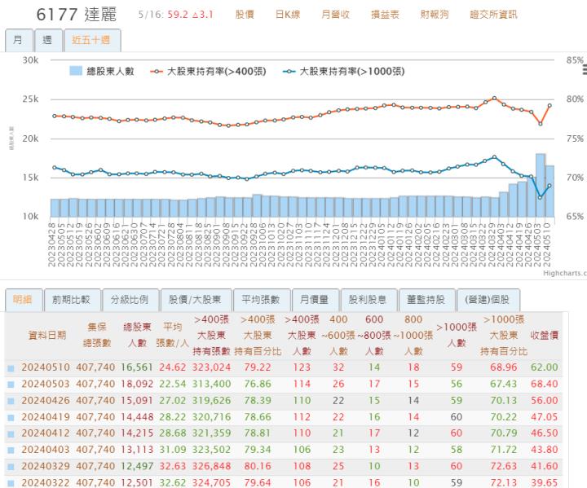Click the orange line peak at 20240329
Image resolution: width=587 pixels, height=488 pixels.
[495, 98]
